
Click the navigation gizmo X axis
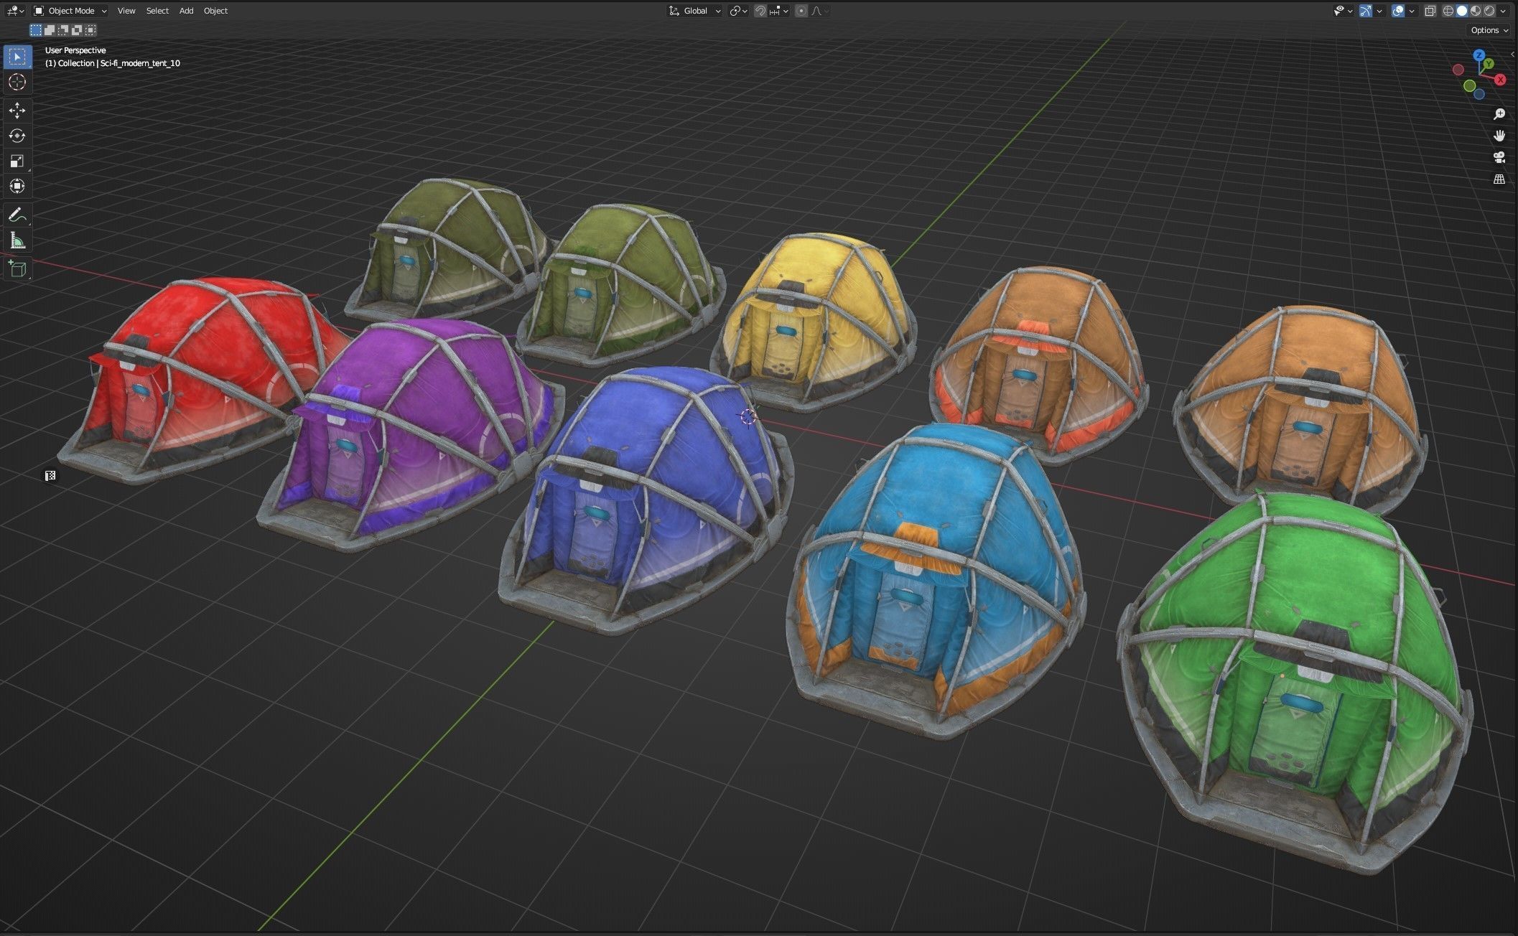pyautogui.click(x=1500, y=80)
